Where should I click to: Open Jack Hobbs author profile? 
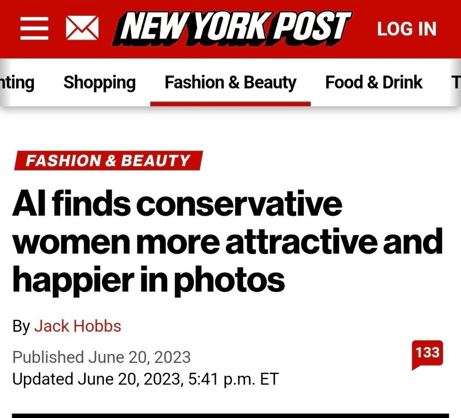(x=79, y=326)
